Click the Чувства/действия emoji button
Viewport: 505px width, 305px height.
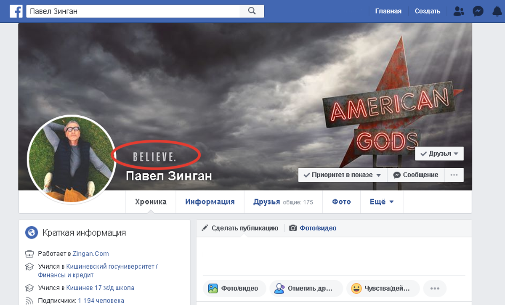point(383,289)
